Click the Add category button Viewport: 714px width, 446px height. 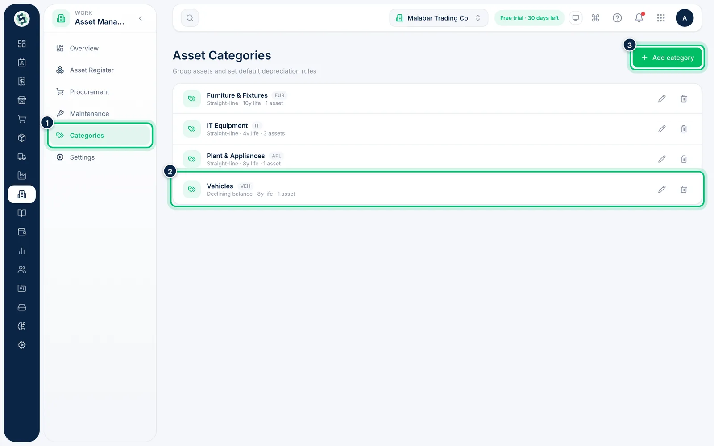tap(667, 58)
